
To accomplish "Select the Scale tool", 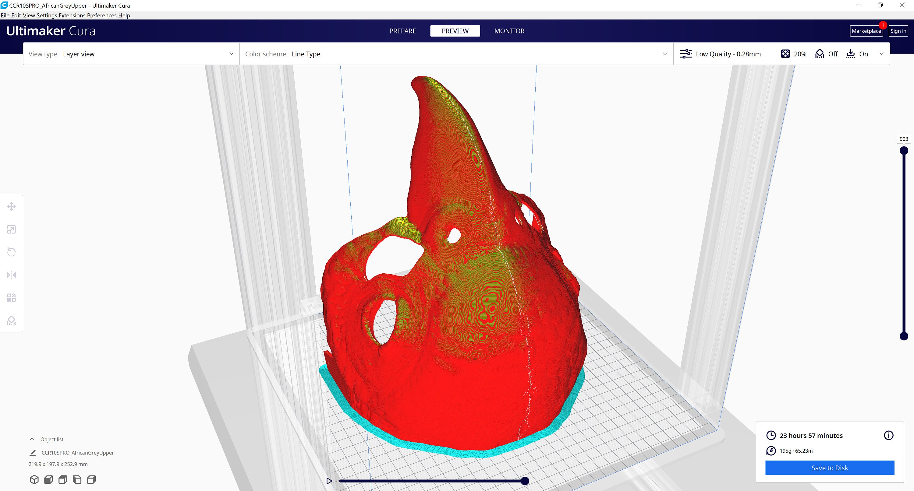I will coord(12,230).
